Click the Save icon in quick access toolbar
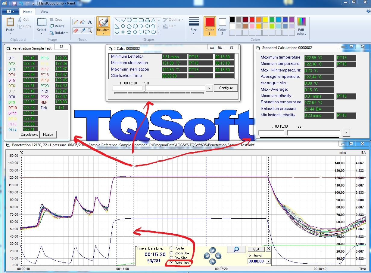This screenshot has width=371, height=273. click(14, 3)
